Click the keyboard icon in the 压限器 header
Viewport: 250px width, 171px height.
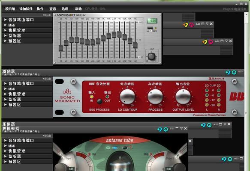(216, 124)
